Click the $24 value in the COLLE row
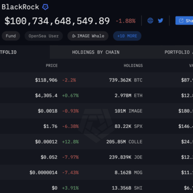Image resolution: width=193 pixels, height=193 pixels. pyautogui.click(x=187, y=142)
